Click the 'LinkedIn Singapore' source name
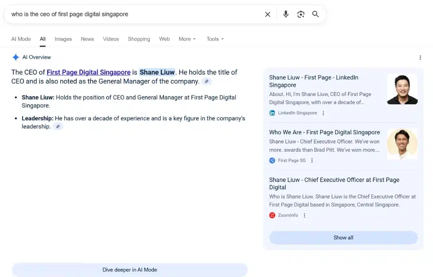Viewport: 433px width, 277px height. pyautogui.click(x=297, y=113)
